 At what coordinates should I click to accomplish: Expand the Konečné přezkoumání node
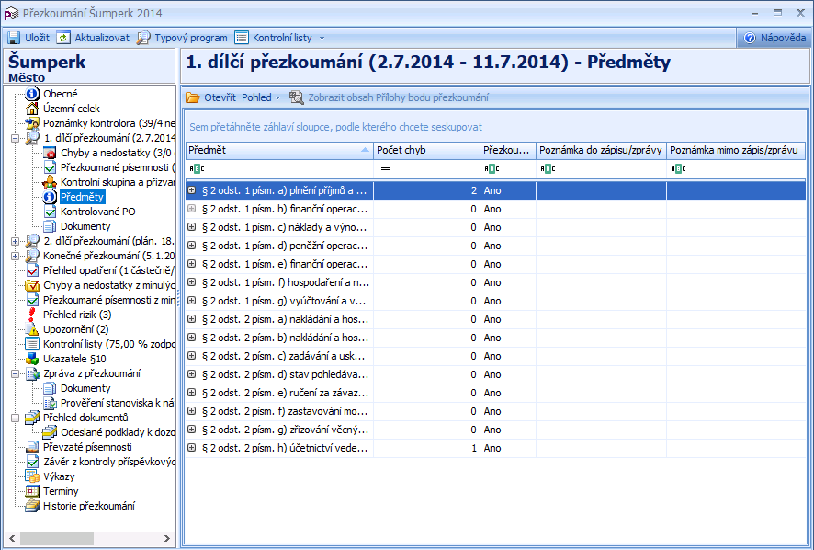(x=15, y=256)
